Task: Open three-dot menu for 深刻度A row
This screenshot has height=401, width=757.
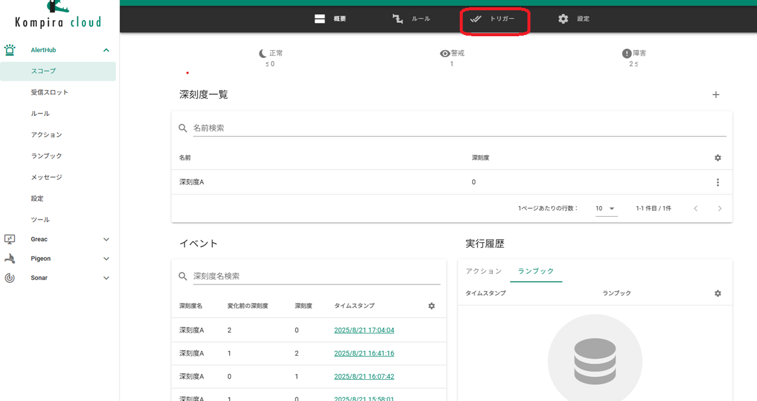Action: pyautogui.click(x=718, y=182)
